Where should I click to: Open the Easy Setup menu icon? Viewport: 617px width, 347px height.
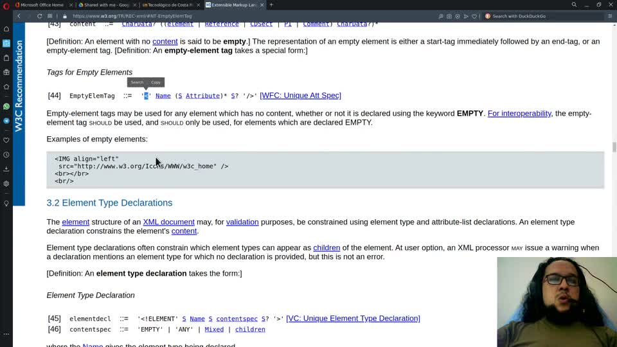(610, 16)
